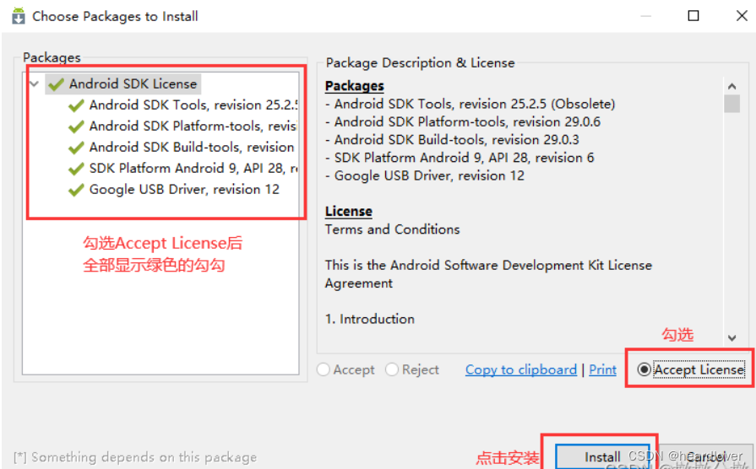Choose the Accept radio button
This screenshot has width=756, height=469.
pos(324,369)
